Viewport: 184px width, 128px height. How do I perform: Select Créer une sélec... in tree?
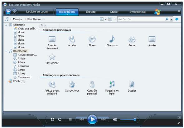28,29
